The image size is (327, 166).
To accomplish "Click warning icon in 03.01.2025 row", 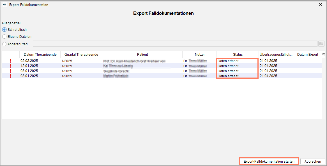I will [11, 76].
